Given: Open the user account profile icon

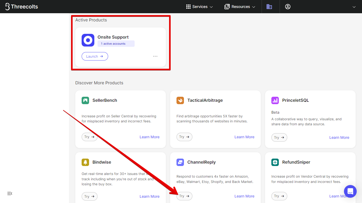Looking at the screenshot, I should (x=288, y=7).
